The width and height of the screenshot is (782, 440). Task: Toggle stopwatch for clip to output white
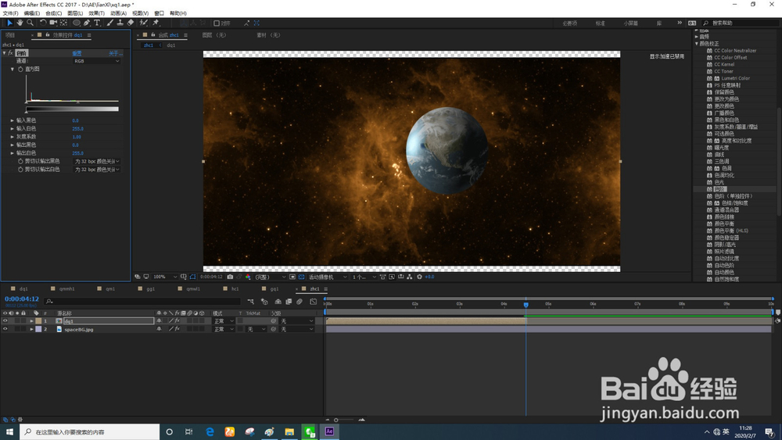(x=20, y=170)
